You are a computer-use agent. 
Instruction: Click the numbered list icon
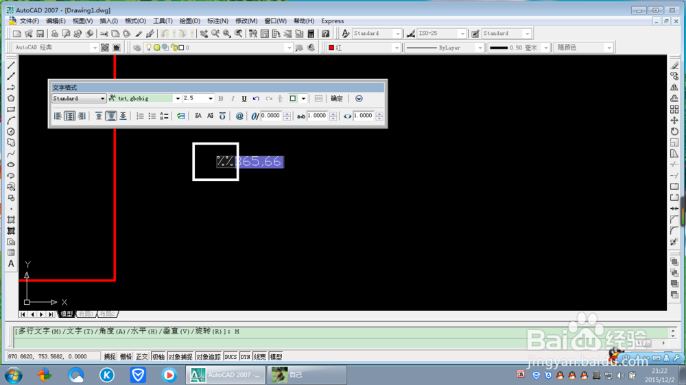tap(140, 116)
